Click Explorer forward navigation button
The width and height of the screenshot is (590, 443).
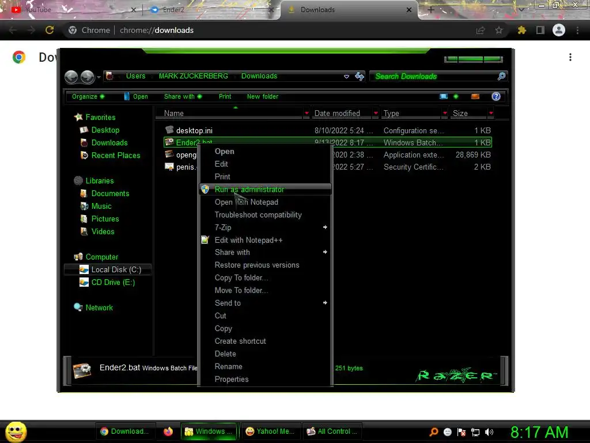88,77
